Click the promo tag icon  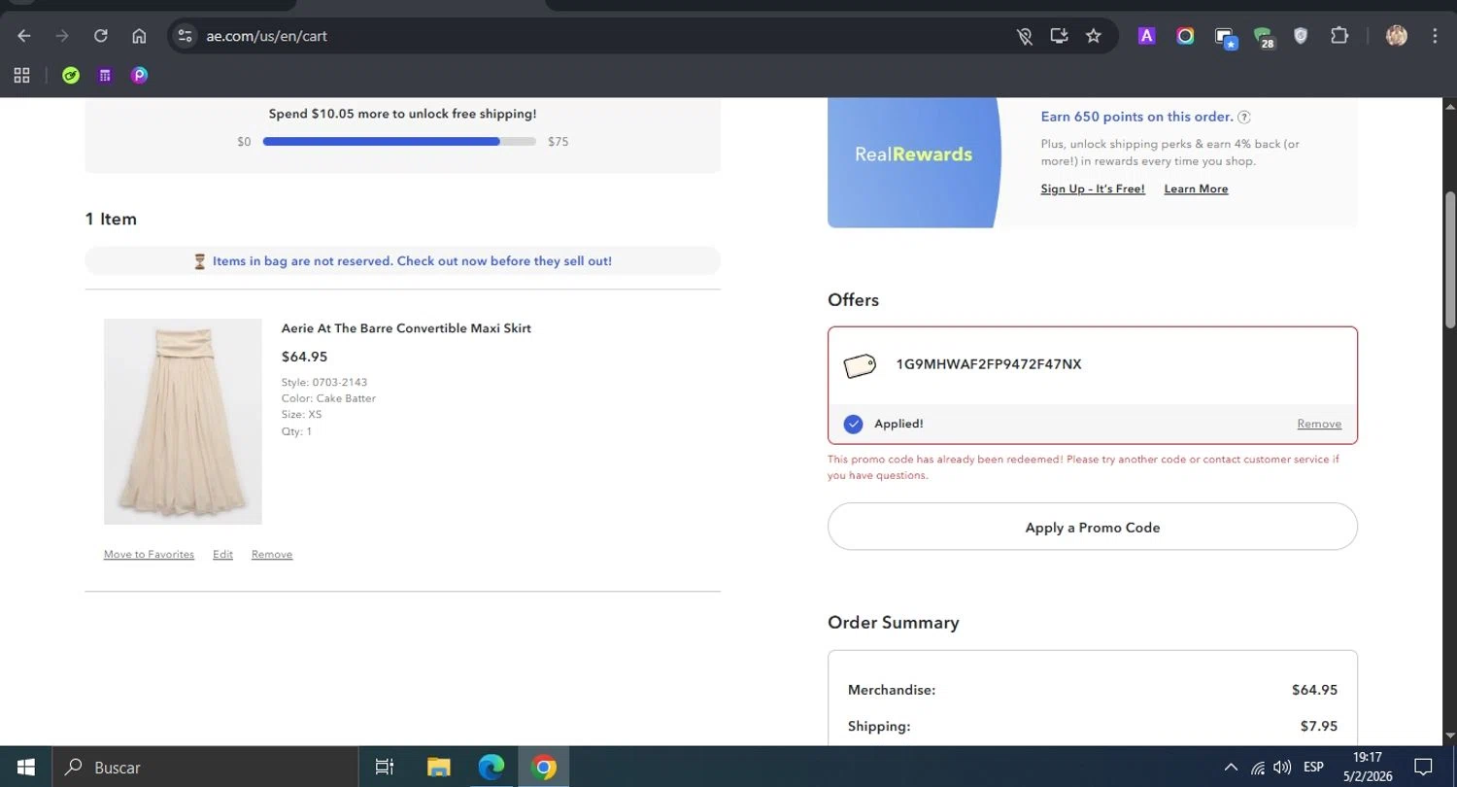[x=860, y=365]
